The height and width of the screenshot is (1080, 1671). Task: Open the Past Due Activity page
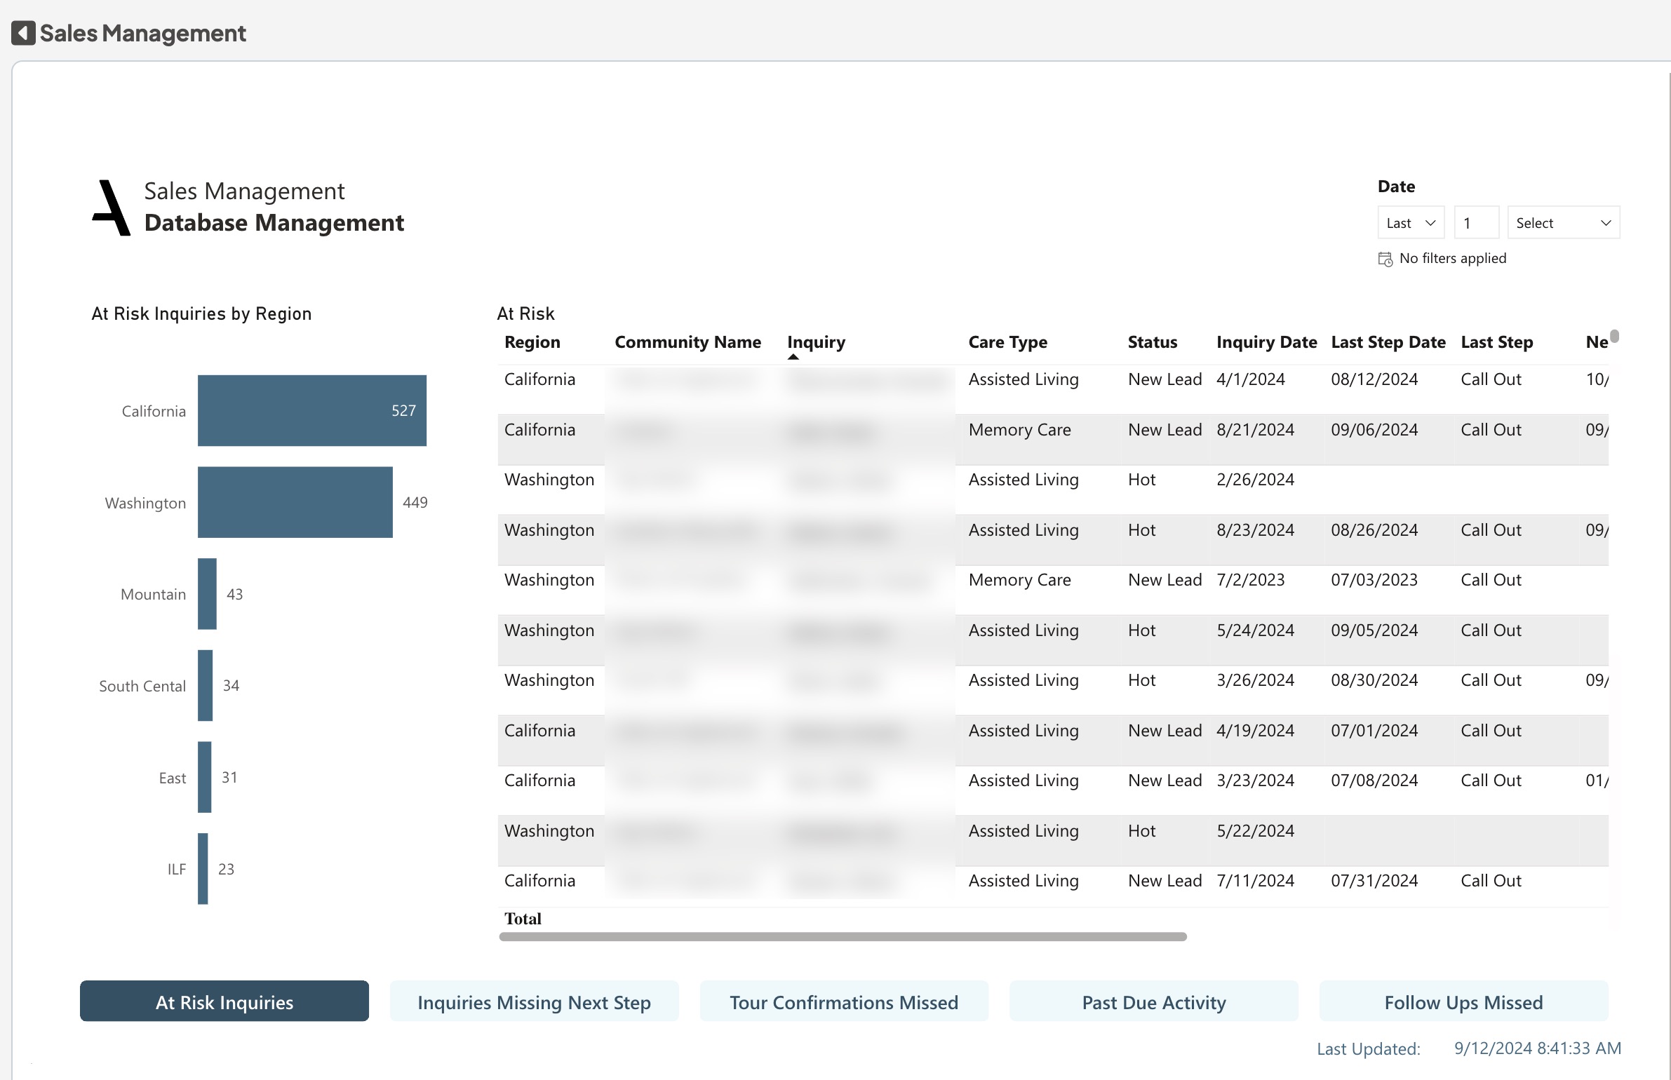1153,1001
